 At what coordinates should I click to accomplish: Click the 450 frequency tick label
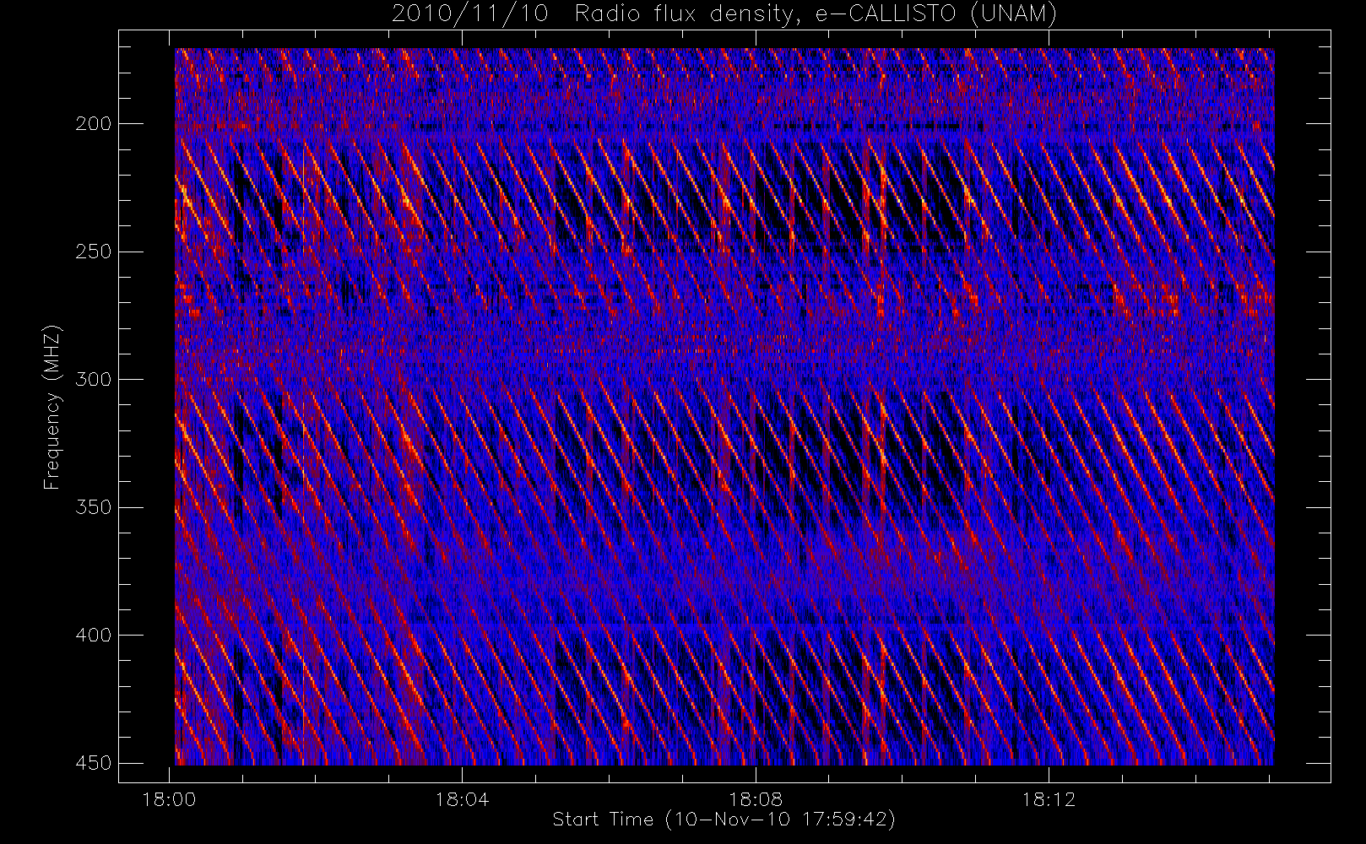click(94, 763)
